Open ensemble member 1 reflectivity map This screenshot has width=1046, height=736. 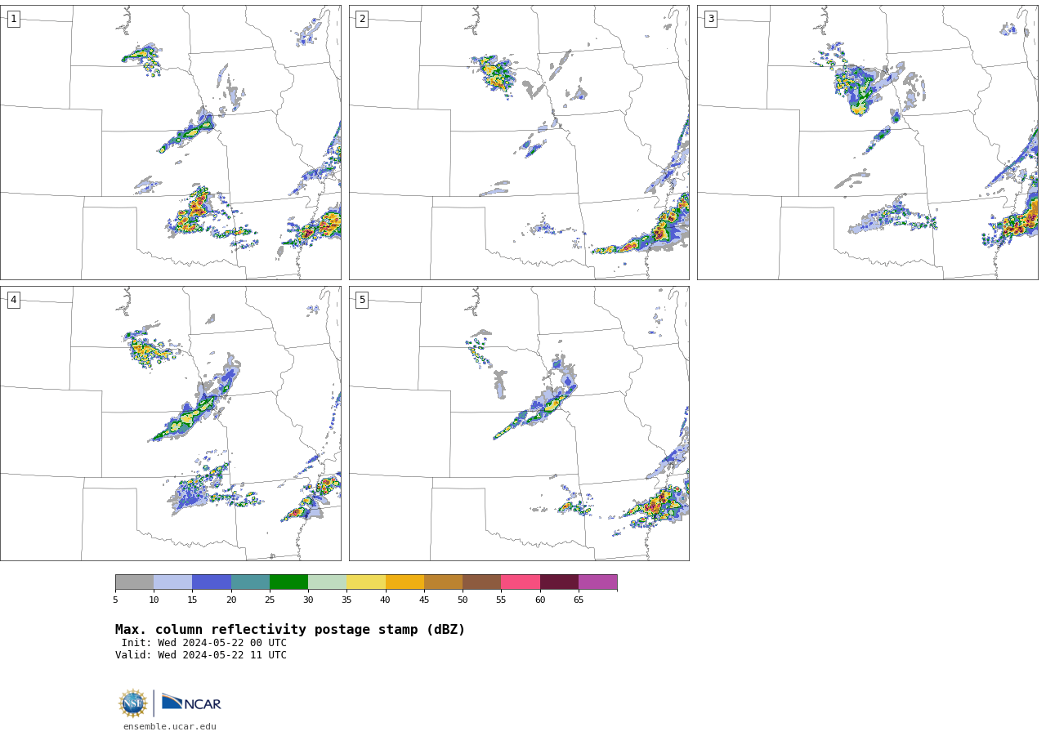[171, 142]
